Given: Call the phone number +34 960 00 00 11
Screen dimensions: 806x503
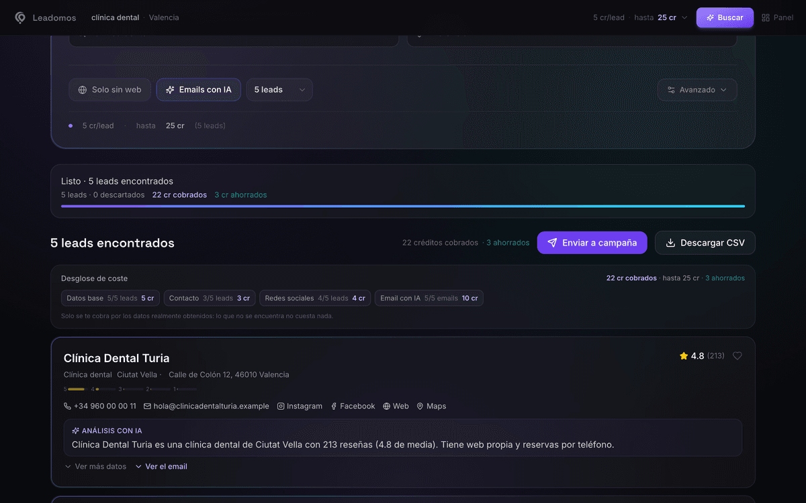Looking at the screenshot, I should tap(100, 406).
